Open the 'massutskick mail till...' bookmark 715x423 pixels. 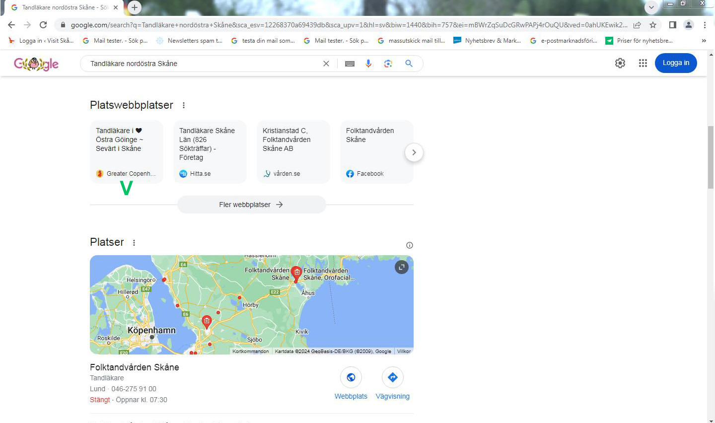click(411, 41)
